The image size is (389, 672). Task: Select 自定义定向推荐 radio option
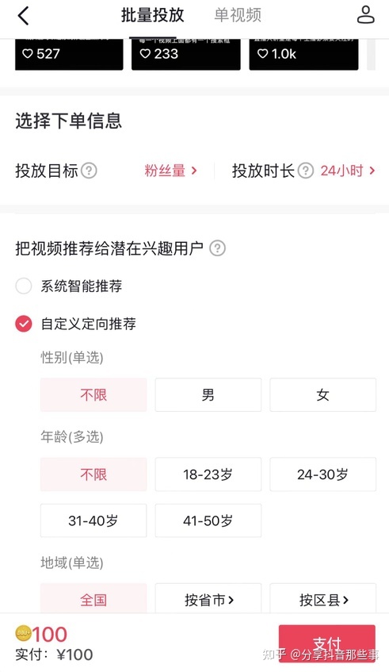point(24,324)
